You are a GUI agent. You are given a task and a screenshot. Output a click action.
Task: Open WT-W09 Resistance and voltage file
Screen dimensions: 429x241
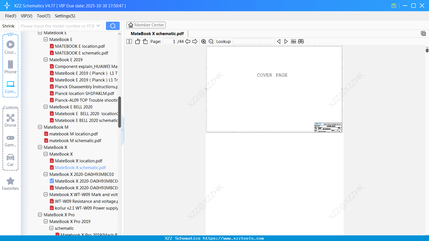pos(86,201)
